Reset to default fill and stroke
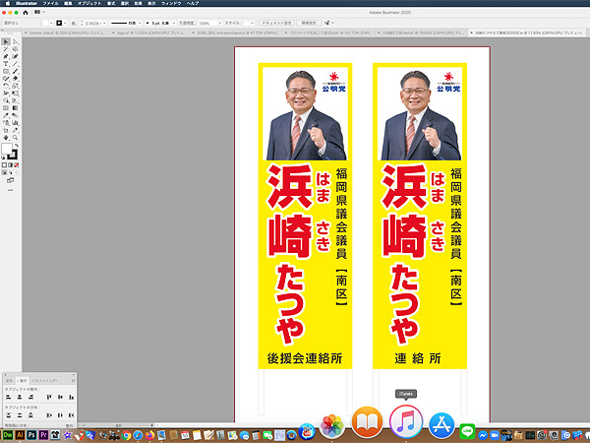Image resolution: width=590 pixels, height=443 pixels. [3, 158]
